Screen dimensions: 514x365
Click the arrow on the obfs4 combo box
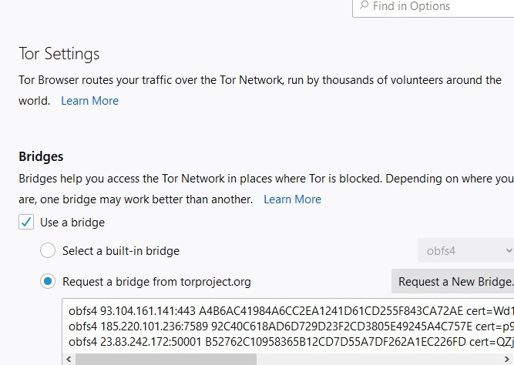pos(508,251)
